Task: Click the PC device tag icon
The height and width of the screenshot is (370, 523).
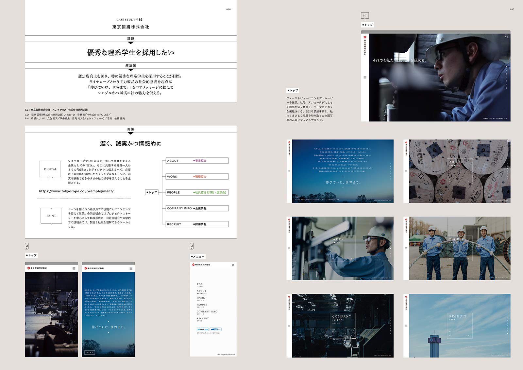Action: (365, 15)
